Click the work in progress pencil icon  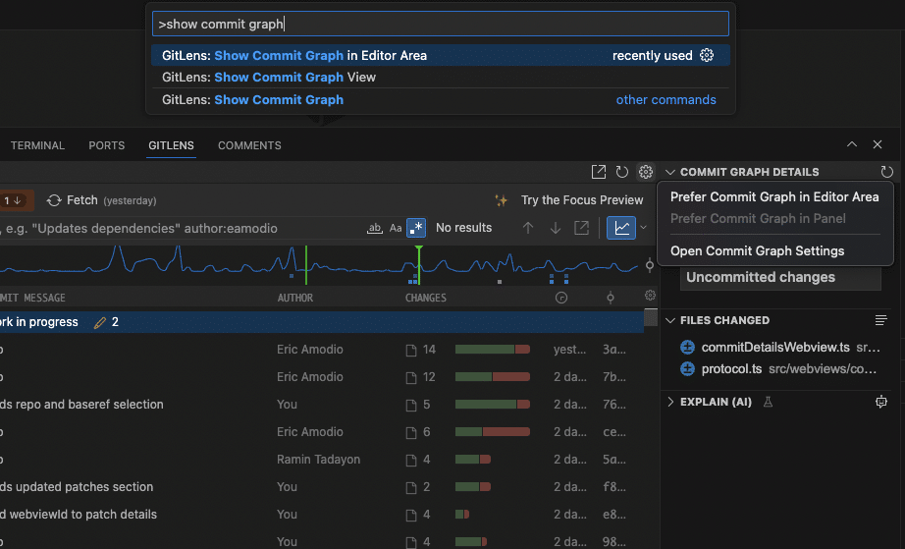coord(100,322)
